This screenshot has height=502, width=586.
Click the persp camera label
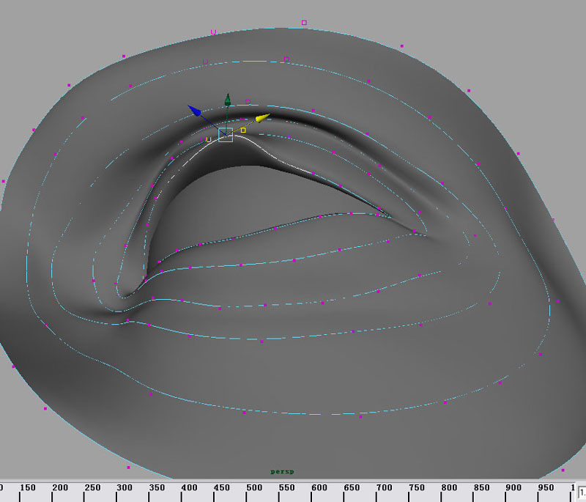(x=282, y=472)
